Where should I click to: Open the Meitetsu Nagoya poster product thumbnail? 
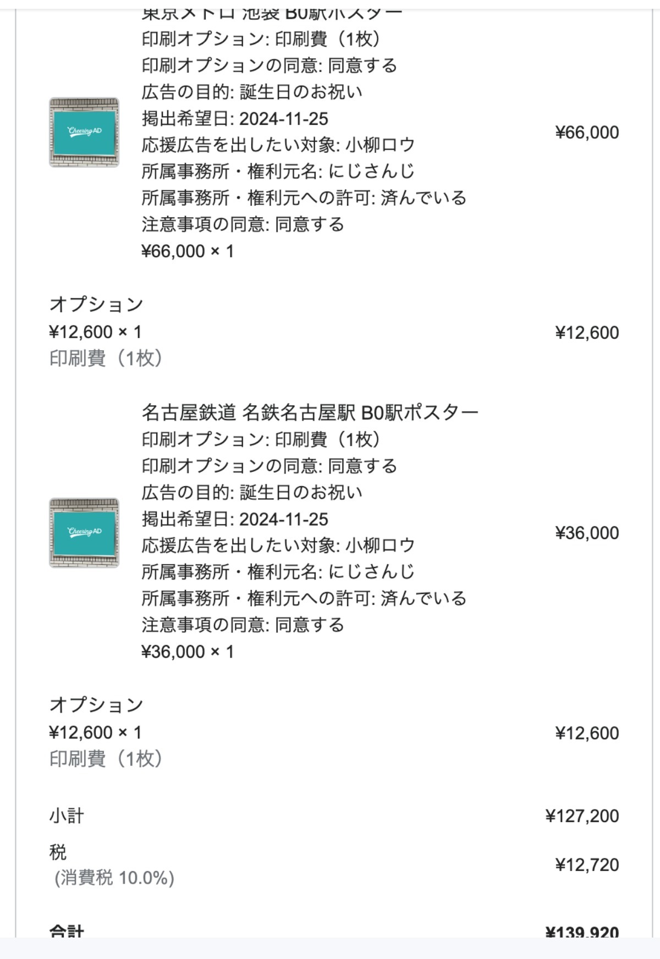tap(84, 533)
